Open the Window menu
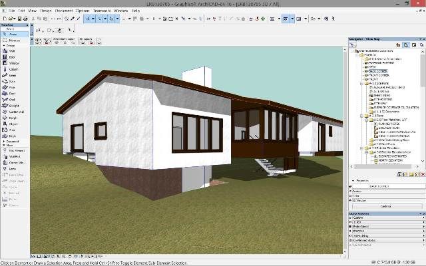 pyautogui.click(x=121, y=11)
